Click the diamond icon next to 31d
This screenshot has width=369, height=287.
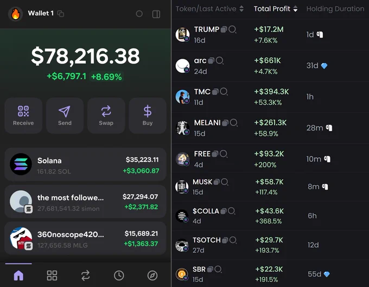pyautogui.click(x=324, y=66)
